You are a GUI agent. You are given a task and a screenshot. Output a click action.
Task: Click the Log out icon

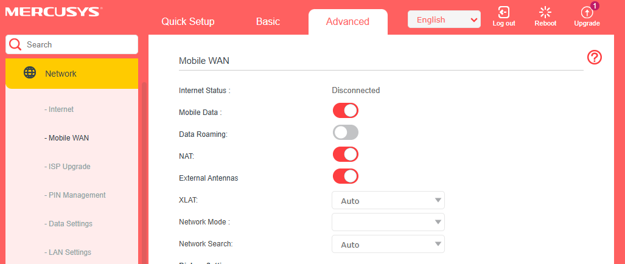tap(504, 12)
